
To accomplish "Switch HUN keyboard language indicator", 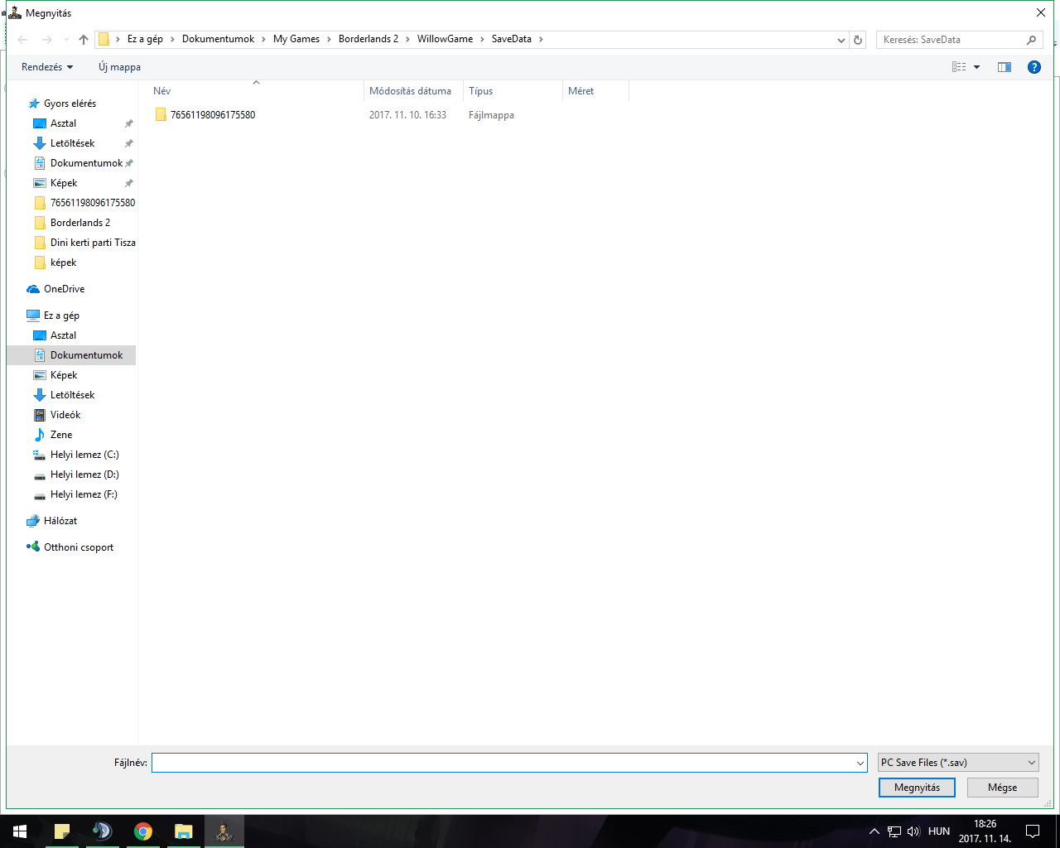I will tap(939, 831).
